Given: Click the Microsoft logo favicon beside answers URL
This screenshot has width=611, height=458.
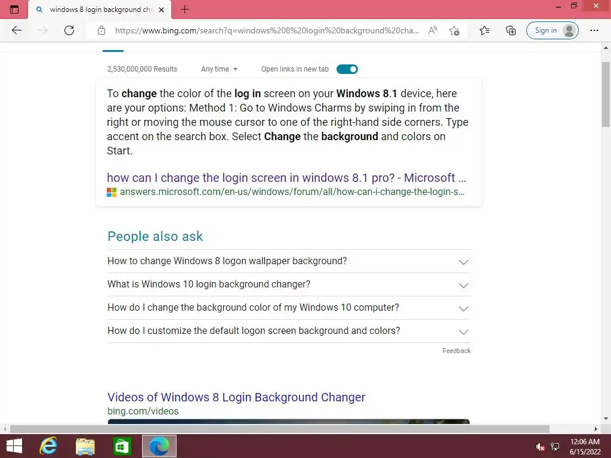Looking at the screenshot, I should [x=112, y=192].
